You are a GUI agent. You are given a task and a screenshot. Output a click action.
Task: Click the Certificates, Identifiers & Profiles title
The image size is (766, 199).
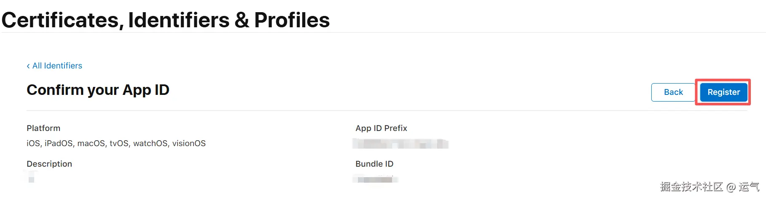tap(166, 20)
